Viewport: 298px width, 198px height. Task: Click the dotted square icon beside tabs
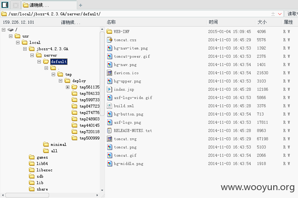point(16,5)
